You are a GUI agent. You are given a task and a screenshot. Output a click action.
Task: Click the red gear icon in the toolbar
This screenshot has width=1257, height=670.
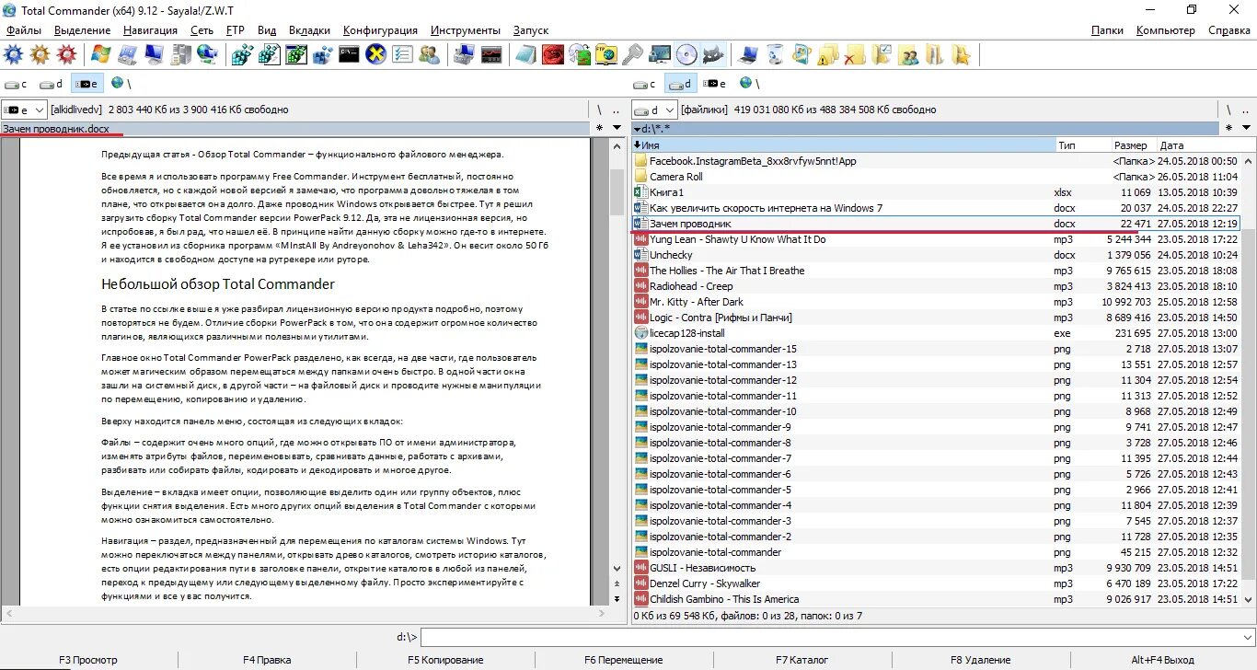[x=66, y=54]
